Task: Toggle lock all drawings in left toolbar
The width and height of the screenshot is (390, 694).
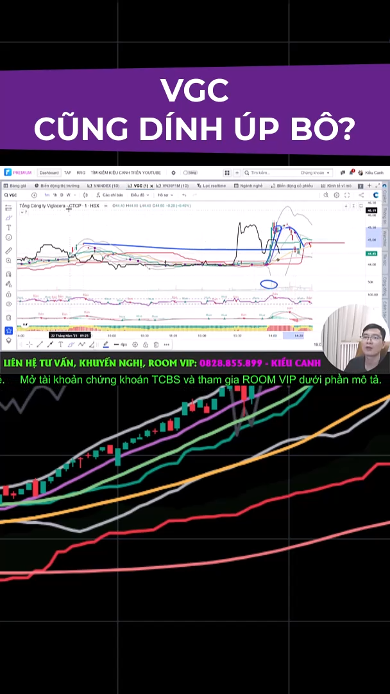Action: click(x=8, y=294)
